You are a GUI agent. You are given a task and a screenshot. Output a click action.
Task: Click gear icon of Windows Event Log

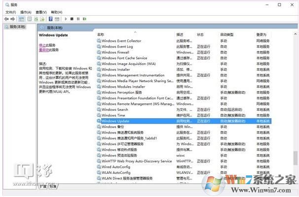(99, 46)
